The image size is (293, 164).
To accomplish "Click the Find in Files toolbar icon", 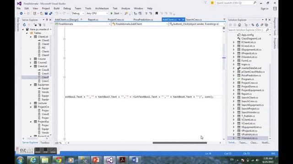I will click(126, 13).
